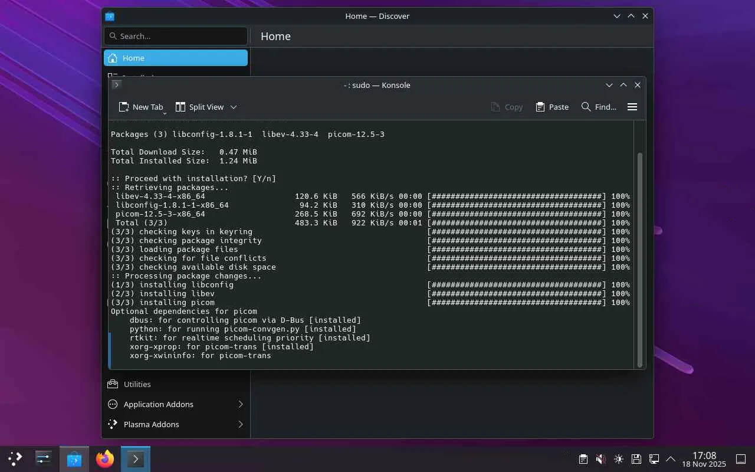The width and height of the screenshot is (755, 472).
Task: Click '(3/3) installing picom' line
Action: pyautogui.click(x=370, y=303)
